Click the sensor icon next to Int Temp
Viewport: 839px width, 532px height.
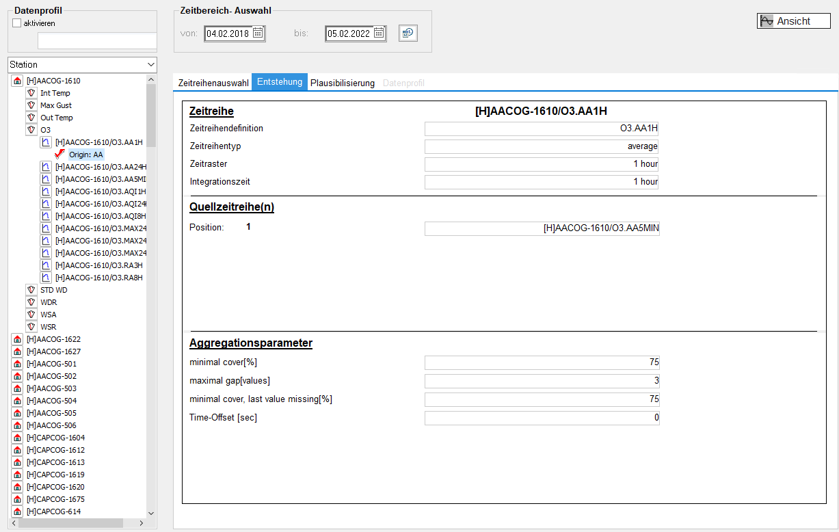click(x=31, y=93)
